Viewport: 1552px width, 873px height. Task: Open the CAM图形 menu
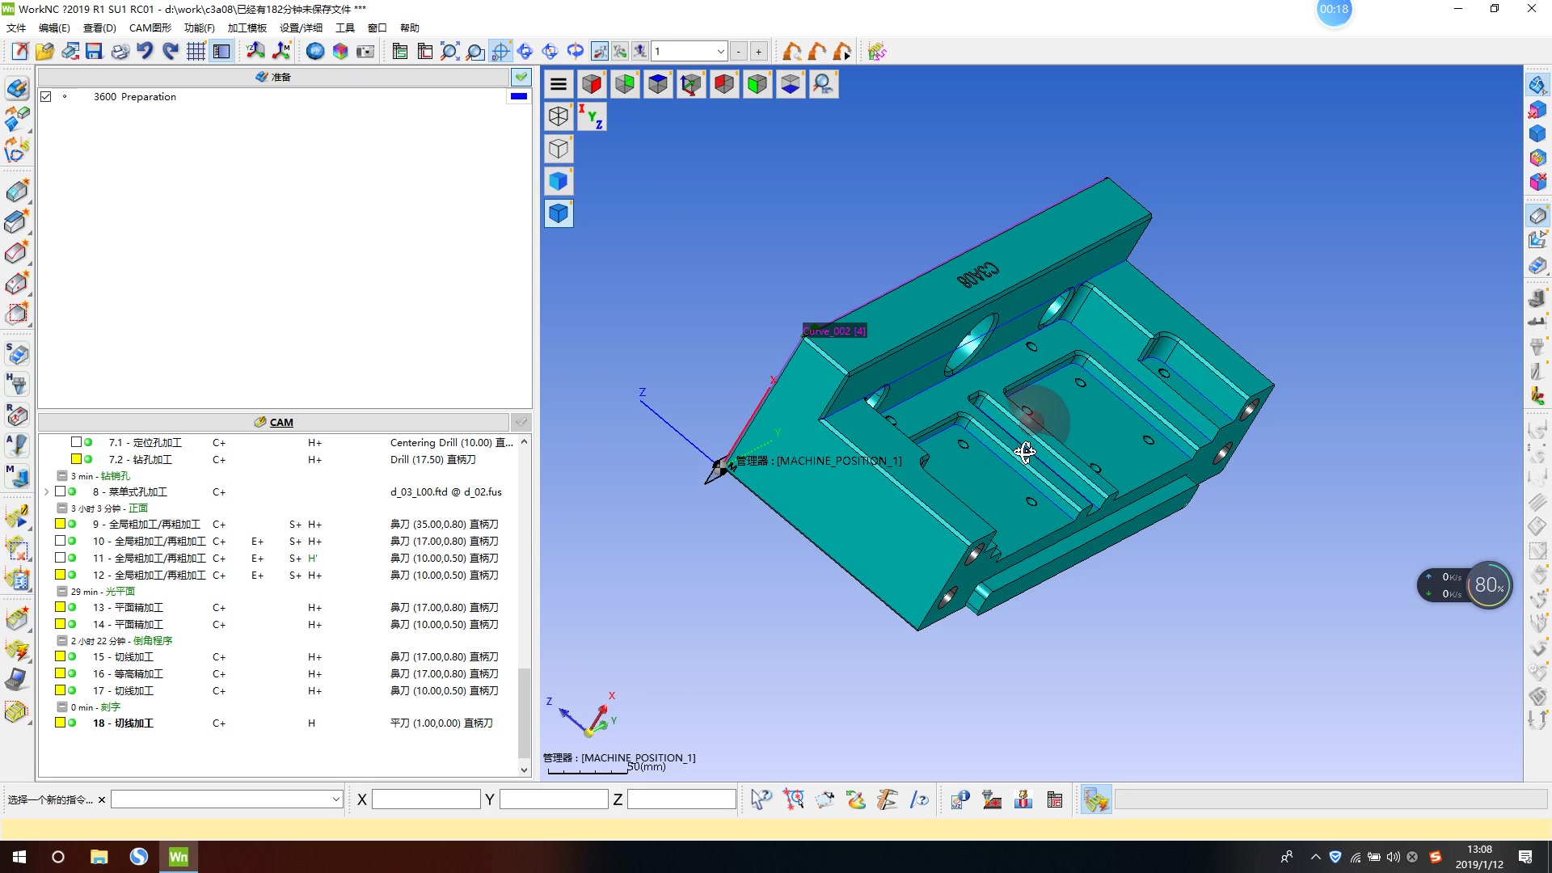[x=150, y=27]
